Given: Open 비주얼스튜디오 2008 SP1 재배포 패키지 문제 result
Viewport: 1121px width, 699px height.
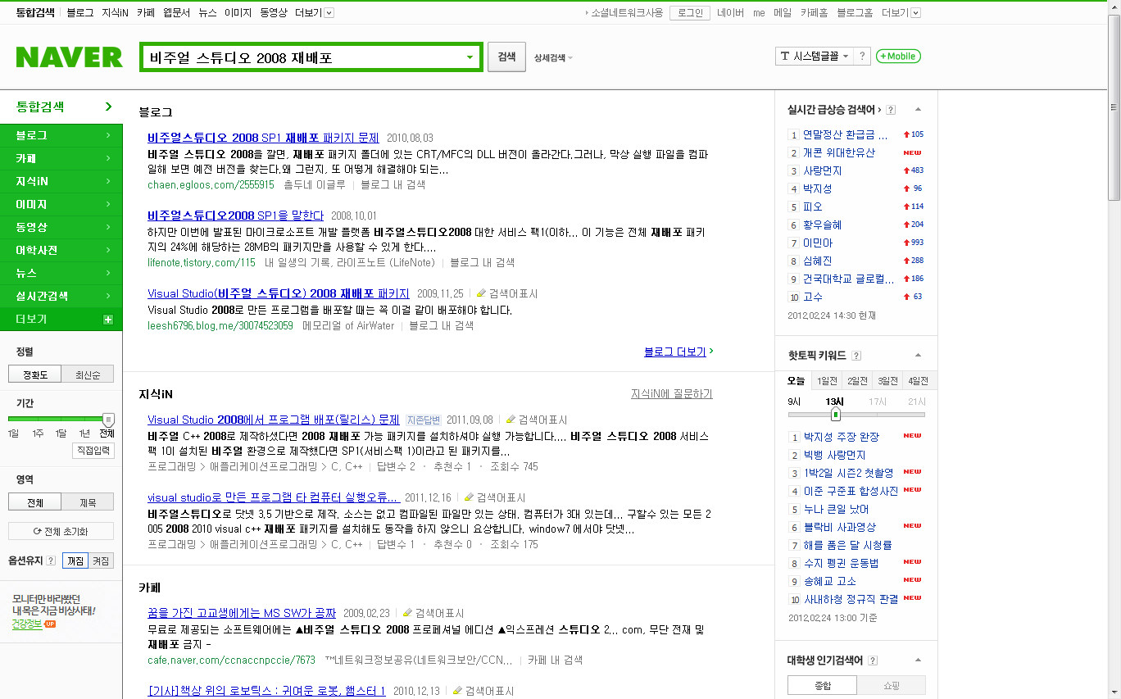Looking at the screenshot, I should [264, 138].
